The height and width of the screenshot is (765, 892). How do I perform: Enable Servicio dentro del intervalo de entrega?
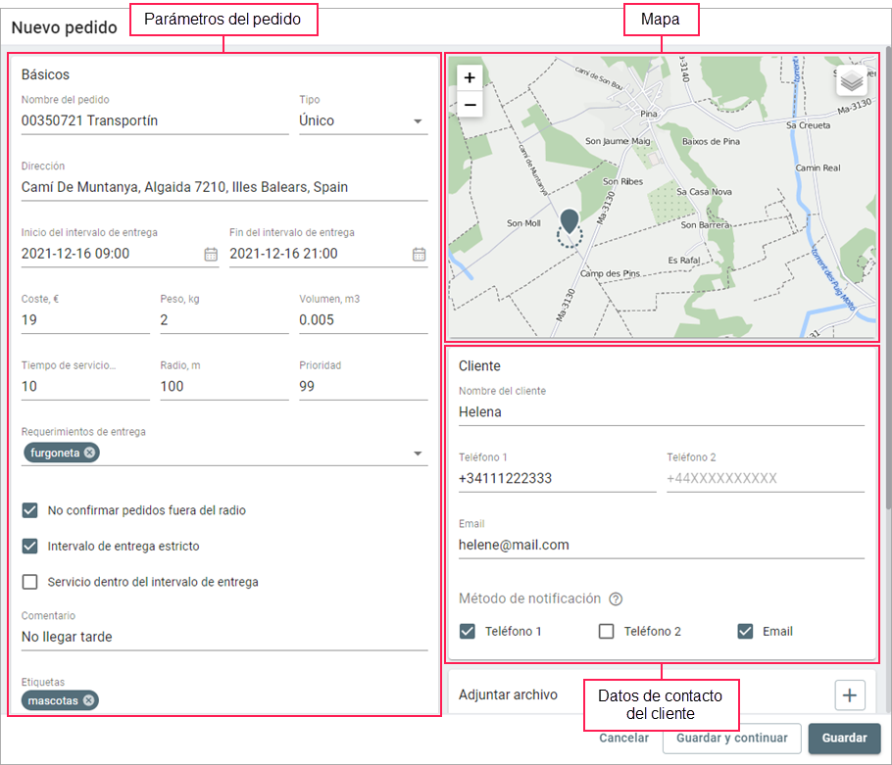coord(30,582)
